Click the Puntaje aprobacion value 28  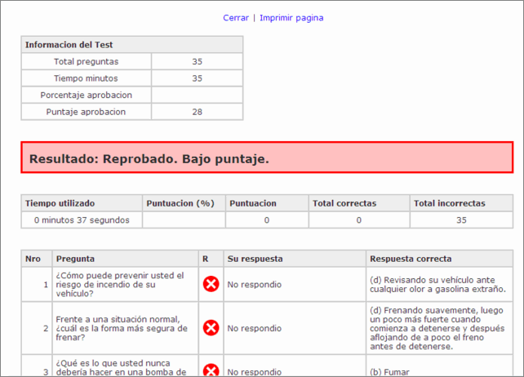tap(197, 112)
